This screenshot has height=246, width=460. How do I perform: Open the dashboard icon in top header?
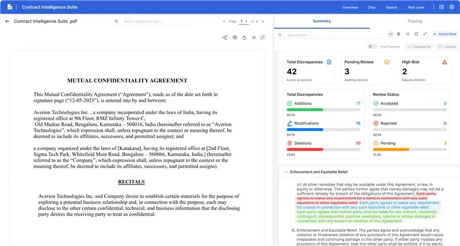click(442, 7)
